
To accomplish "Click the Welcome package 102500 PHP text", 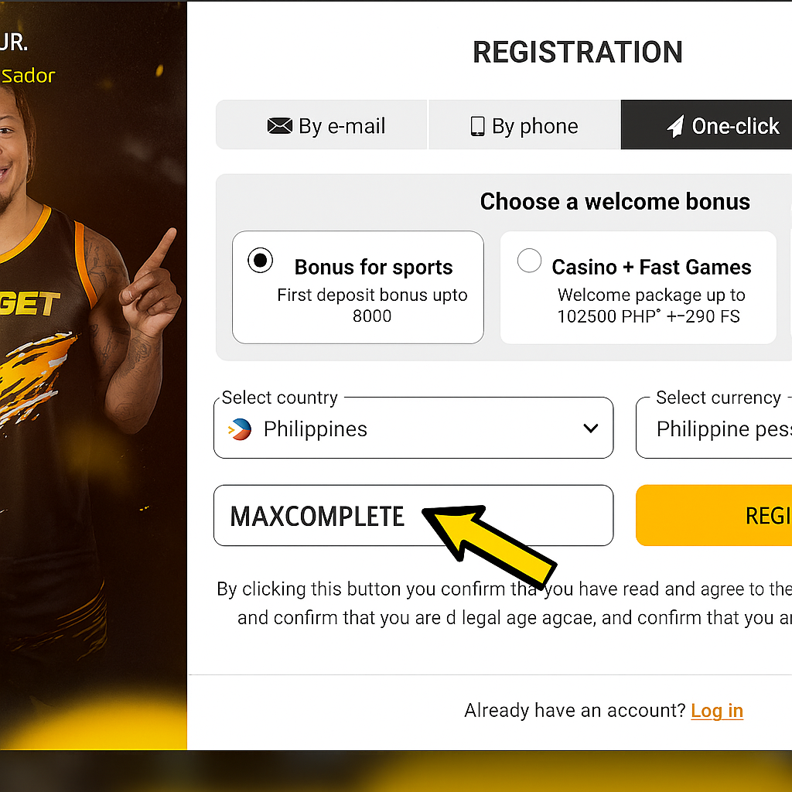I will coord(650,306).
